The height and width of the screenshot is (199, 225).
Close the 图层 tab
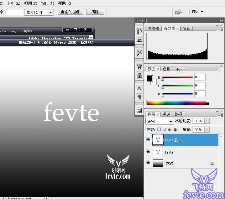[x=158, y=114]
